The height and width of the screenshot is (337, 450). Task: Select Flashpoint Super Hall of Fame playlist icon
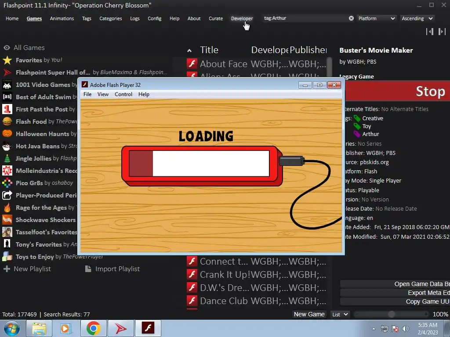point(7,72)
